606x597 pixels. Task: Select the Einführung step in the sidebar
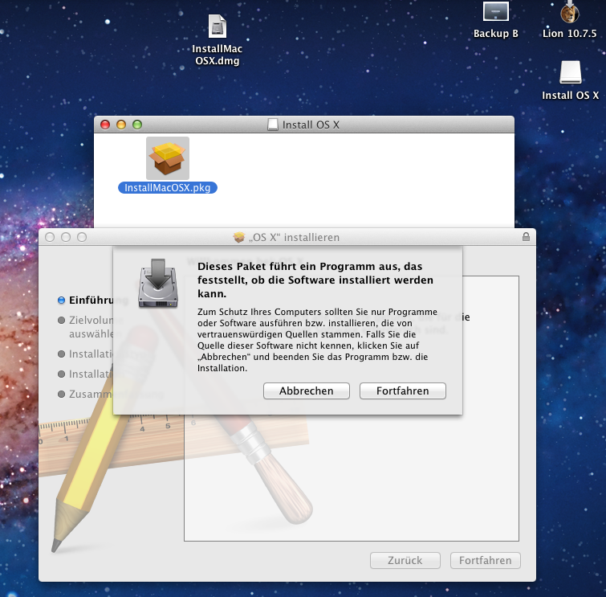(x=92, y=301)
